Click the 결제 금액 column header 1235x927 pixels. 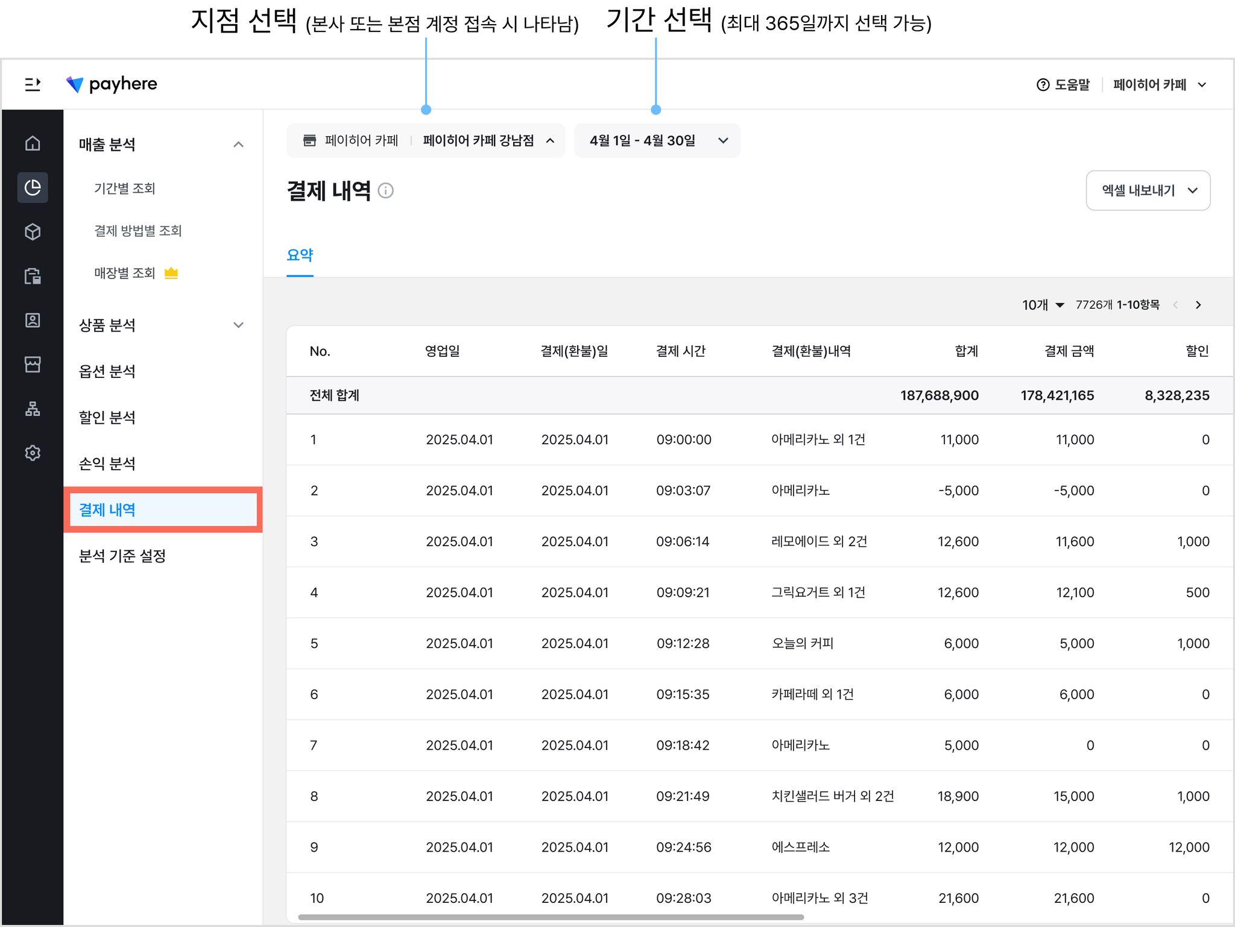[x=1069, y=351]
